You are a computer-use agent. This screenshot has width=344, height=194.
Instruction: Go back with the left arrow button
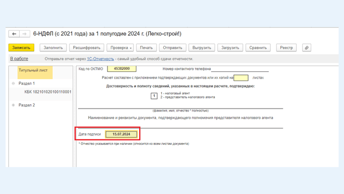click(x=14, y=34)
